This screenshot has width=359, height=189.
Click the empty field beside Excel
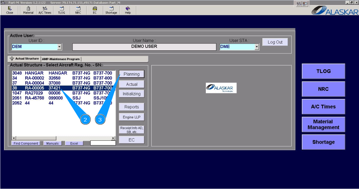tap(103, 143)
